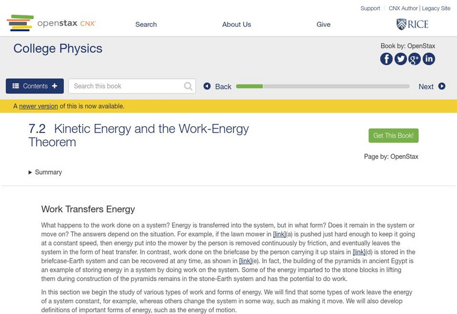Open the Give menu item
The width and height of the screenshot is (457, 314).
323,25
